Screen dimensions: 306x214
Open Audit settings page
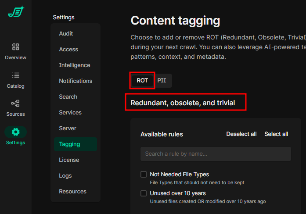pos(66,34)
